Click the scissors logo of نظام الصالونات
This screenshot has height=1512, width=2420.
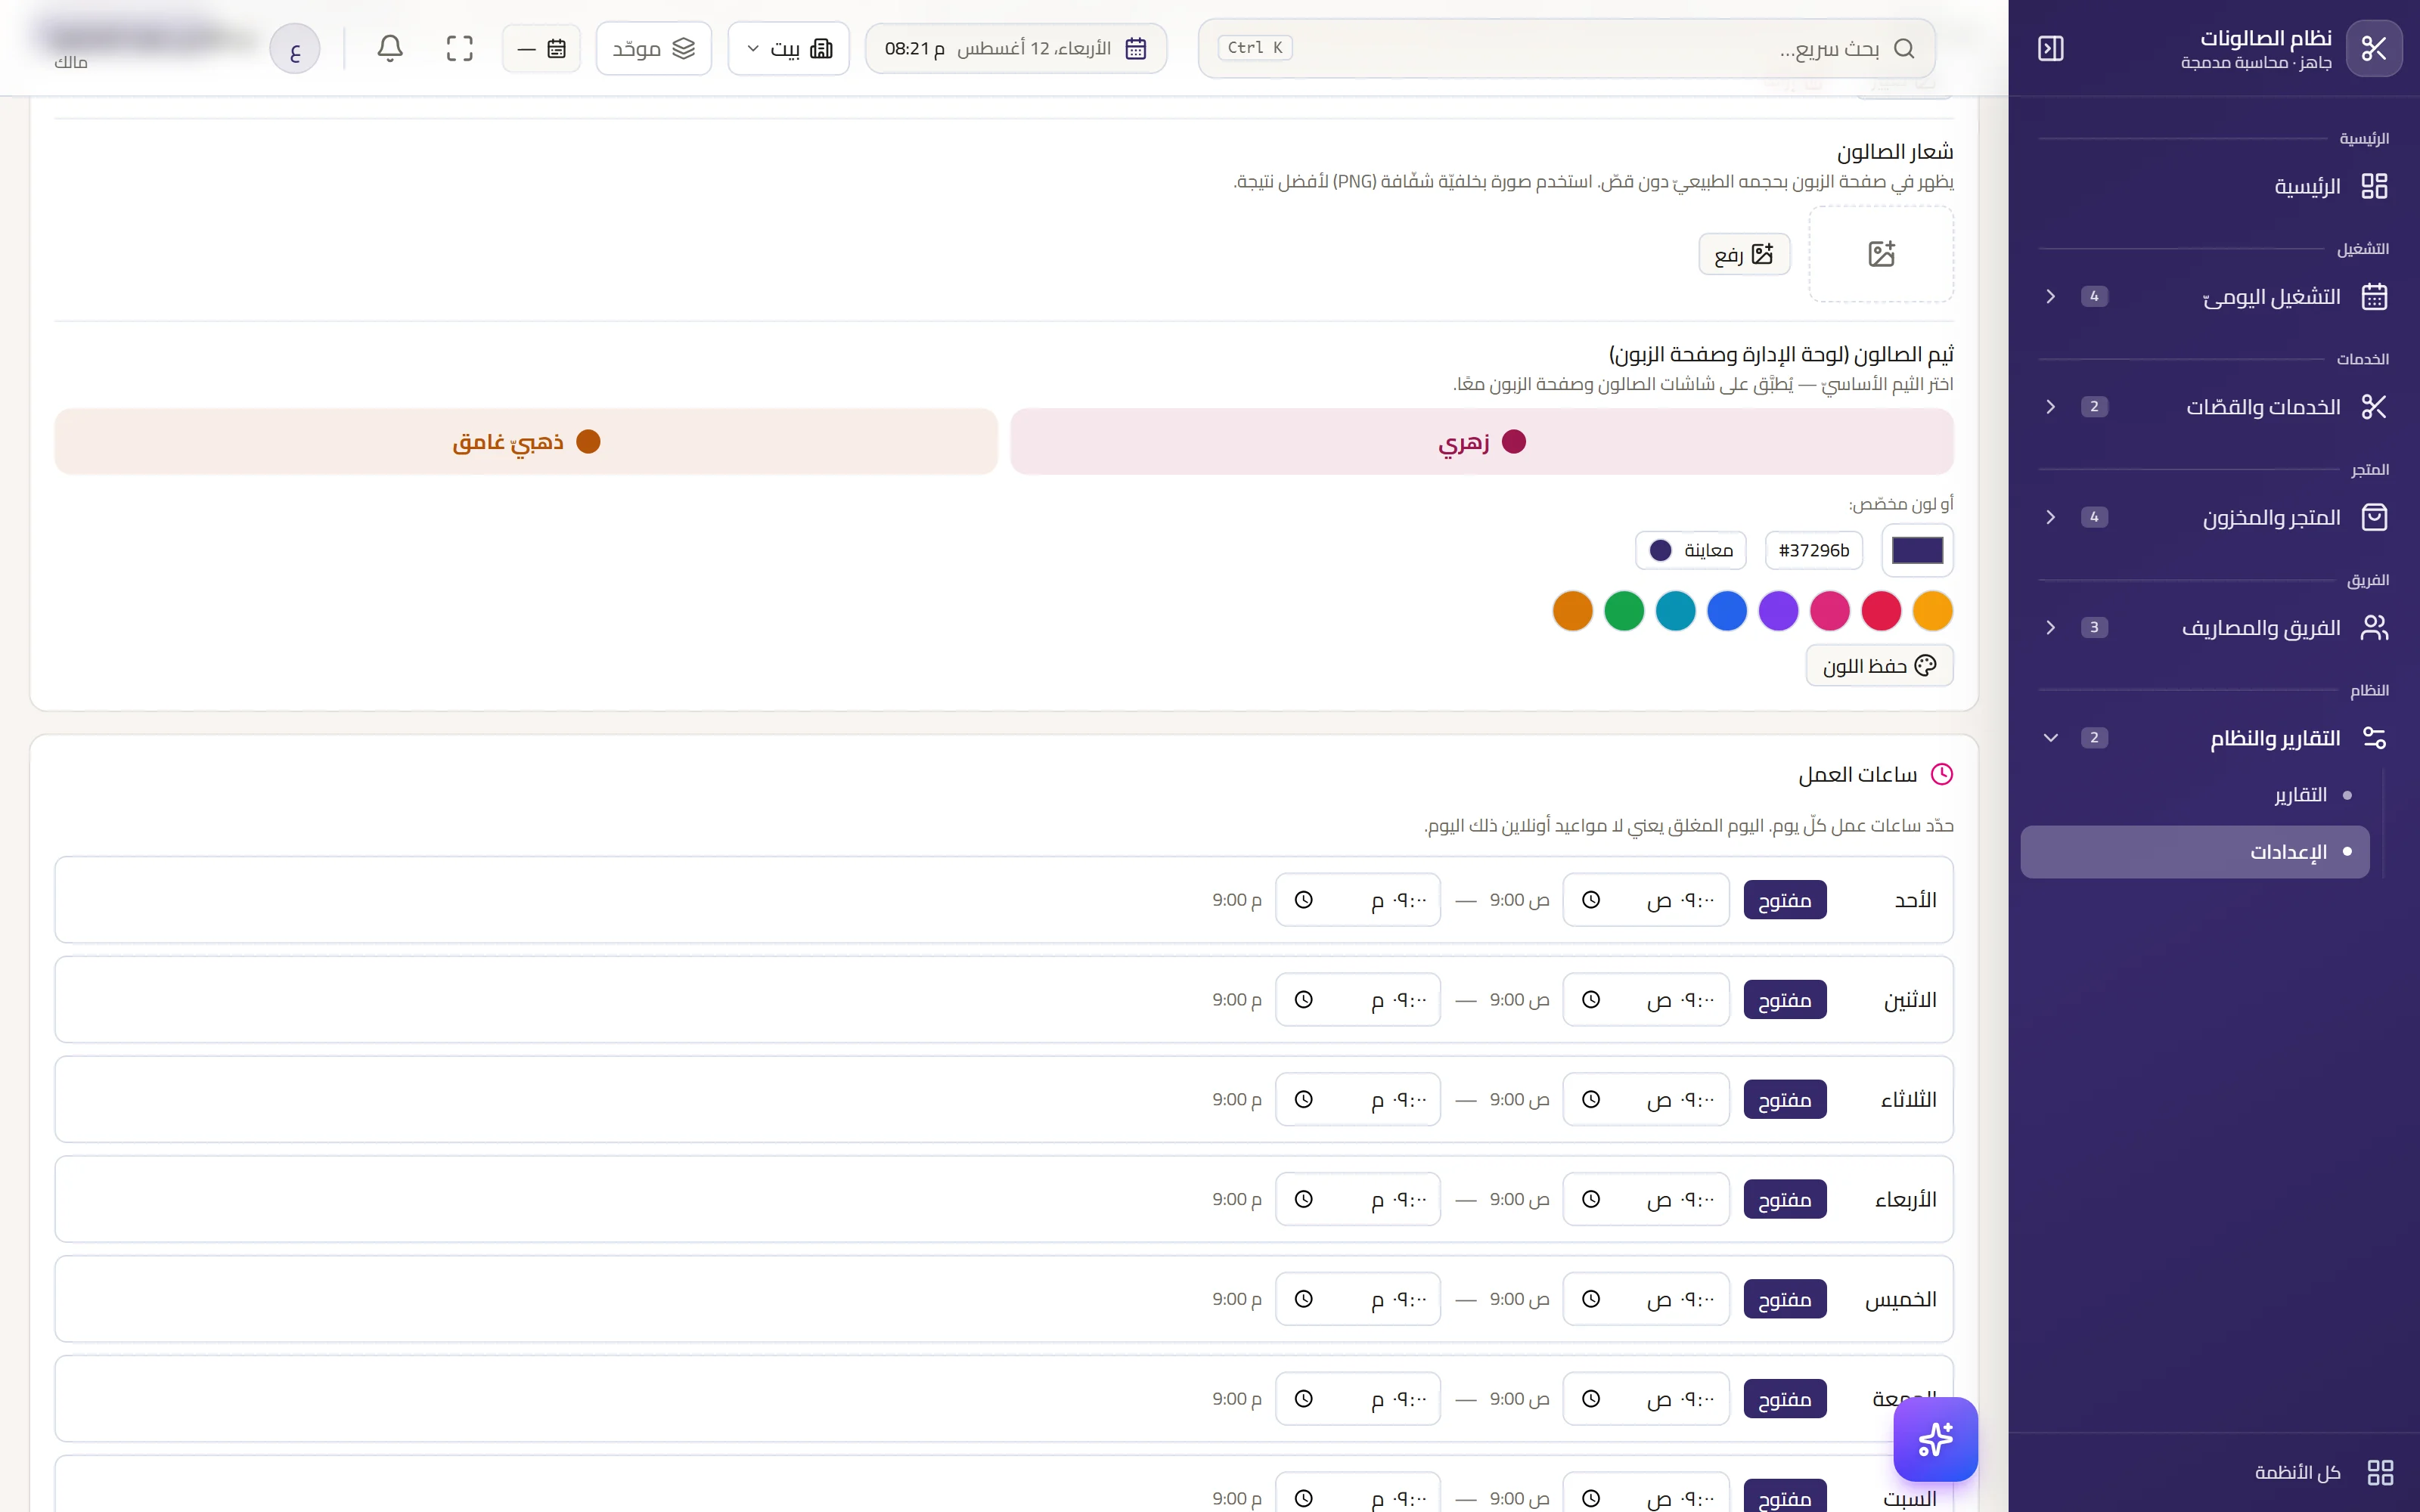[2374, 48]
